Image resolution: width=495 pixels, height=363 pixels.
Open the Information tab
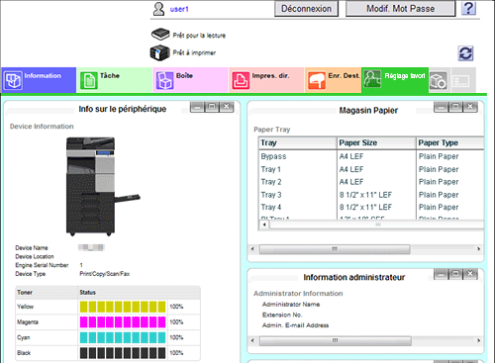coord(39,80)
